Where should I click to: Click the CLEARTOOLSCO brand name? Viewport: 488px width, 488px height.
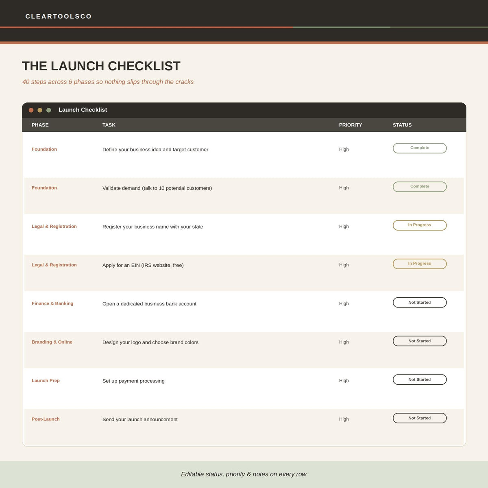click(59, 16)
